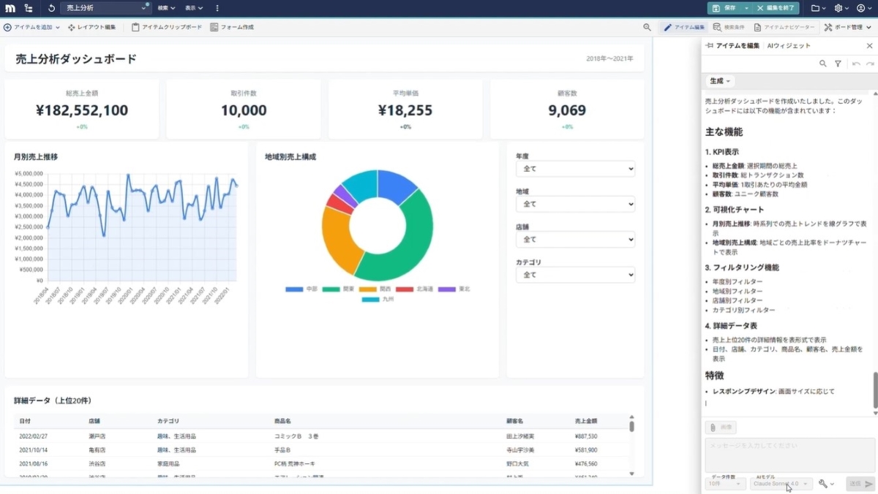878x494 pixels.
Task: Click the フォーム作成 toolbar item
Action: (232, 27)
